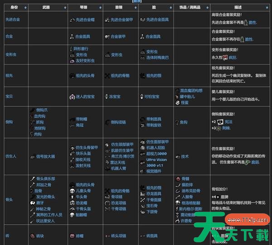Click the icon beside 迷人的宝宝

[72, 96]
